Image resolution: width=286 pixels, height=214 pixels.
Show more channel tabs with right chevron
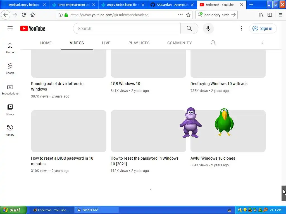pos(262,43)
